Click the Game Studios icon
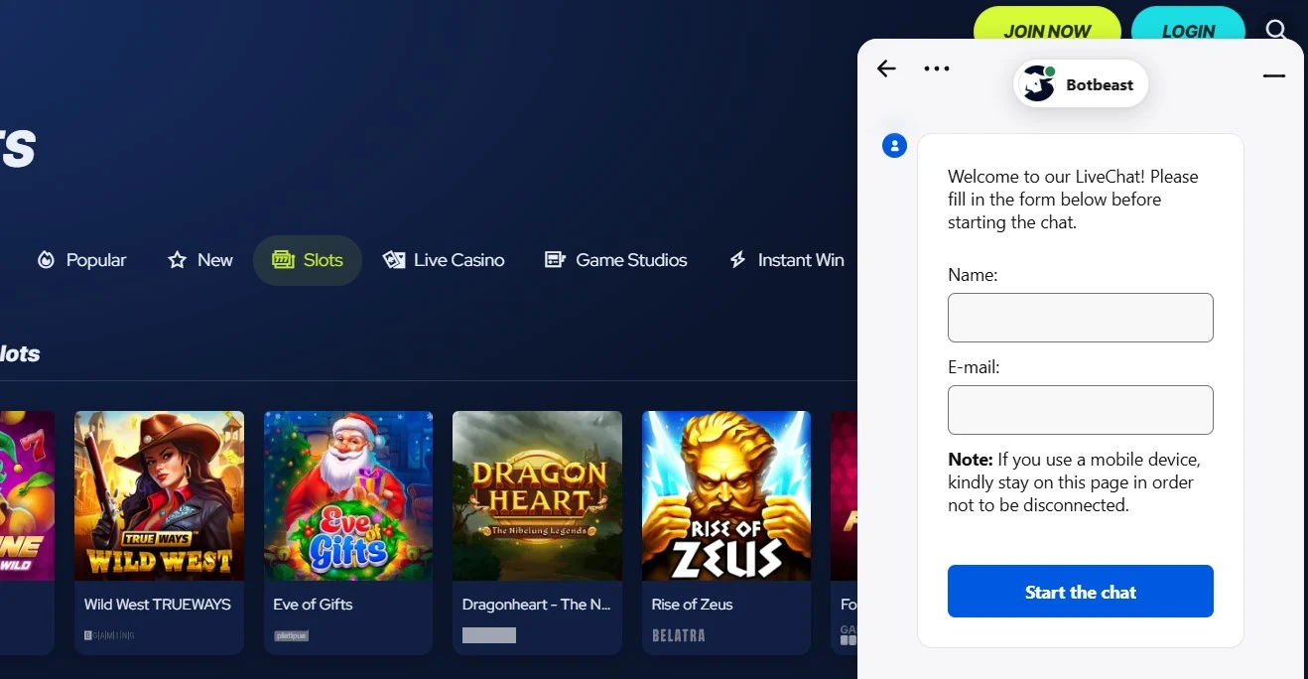 tap(555, 260)
